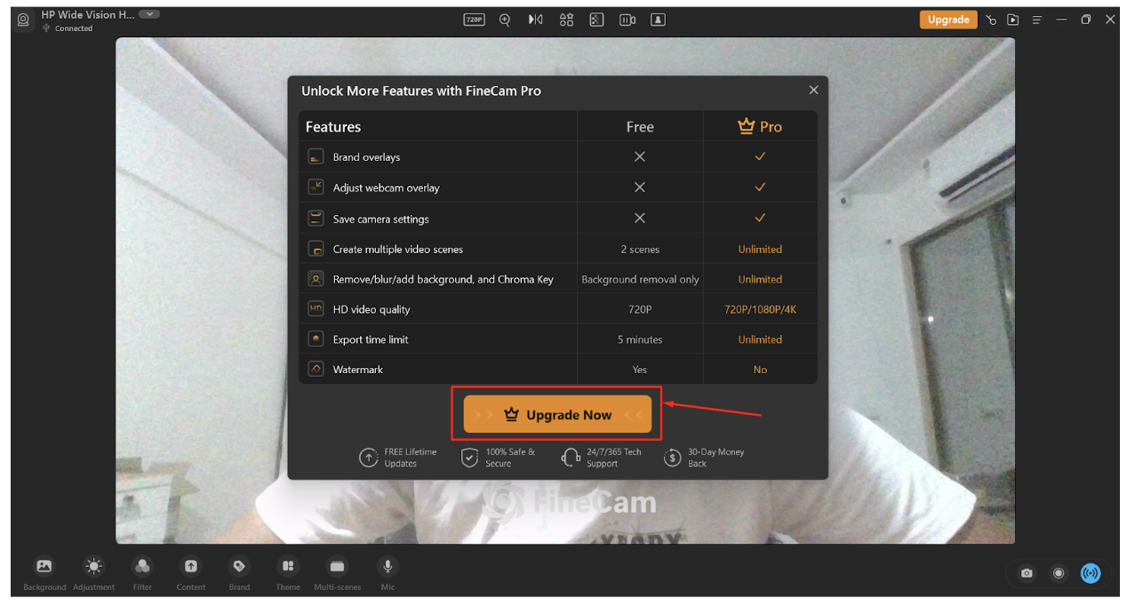Click the Upgrade Now button
Screen dimensions: 1127x606
[557, 414]
